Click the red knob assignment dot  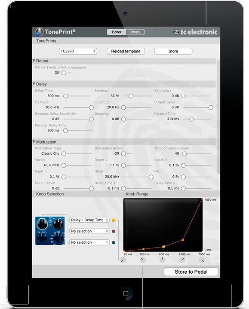coord(114,231)
